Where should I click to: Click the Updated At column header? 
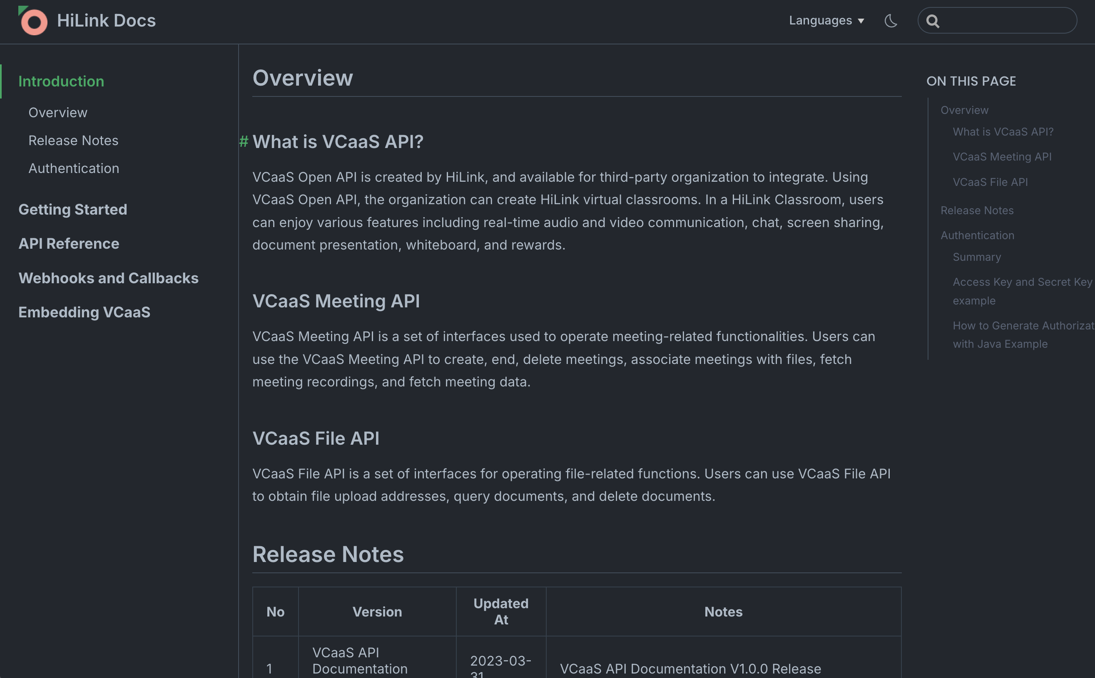[x=501, y=611]
